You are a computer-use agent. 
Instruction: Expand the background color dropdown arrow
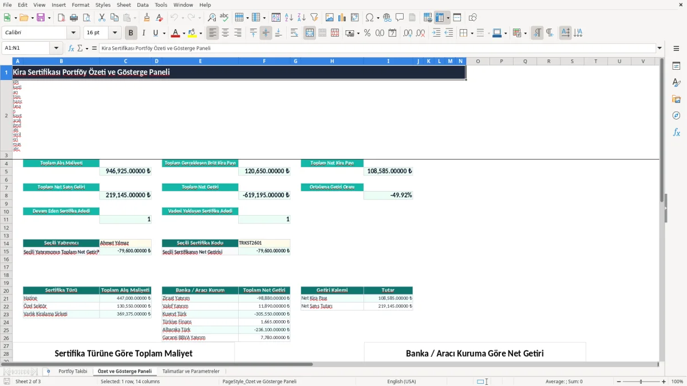pos(200,33)
